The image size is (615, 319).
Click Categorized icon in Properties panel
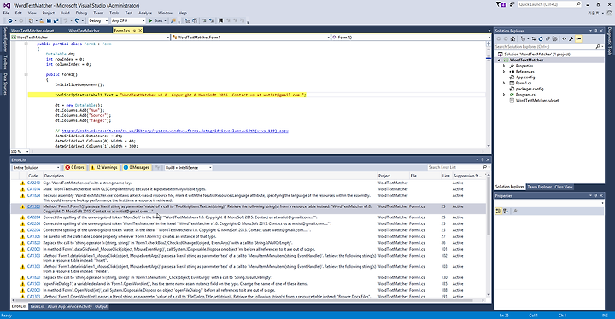498,212
